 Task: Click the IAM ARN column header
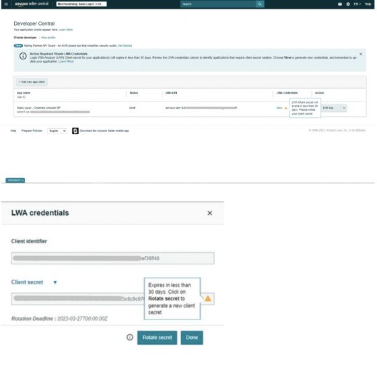click(x=171, y=93)
